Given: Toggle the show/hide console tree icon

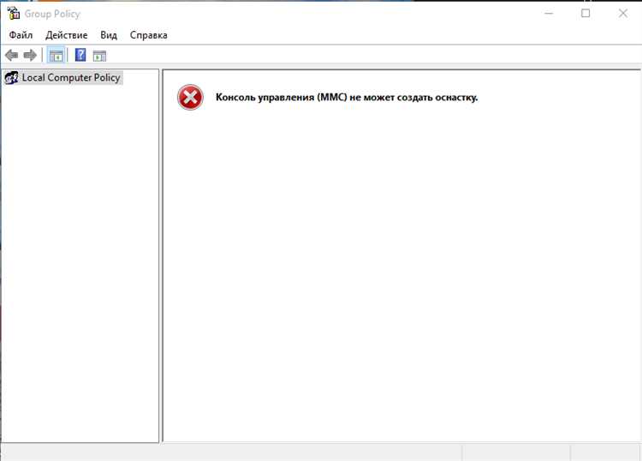Looking at the screenshot, I should 56,56.
